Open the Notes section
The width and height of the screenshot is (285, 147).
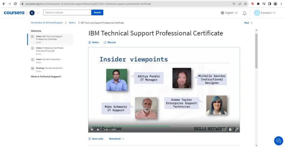94,42
